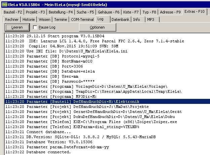Switch to the Projekt - F3 tab
The width and height of the screenshot is (210, 155).
(x=35, y=12)
